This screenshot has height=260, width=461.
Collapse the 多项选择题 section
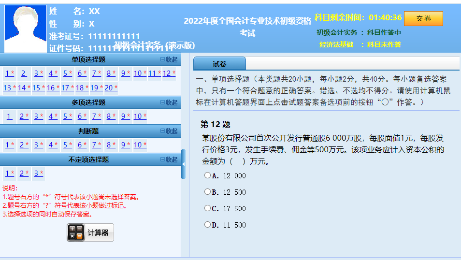click(169, 102)
